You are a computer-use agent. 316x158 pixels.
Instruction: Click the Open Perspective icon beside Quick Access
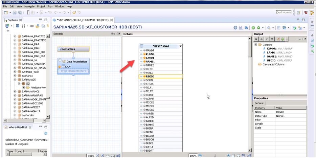pos(299,13)
